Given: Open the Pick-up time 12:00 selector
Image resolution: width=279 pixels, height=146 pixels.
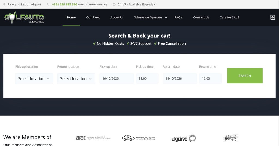Looking at the screenshot, I should click(x=147, y=78).
